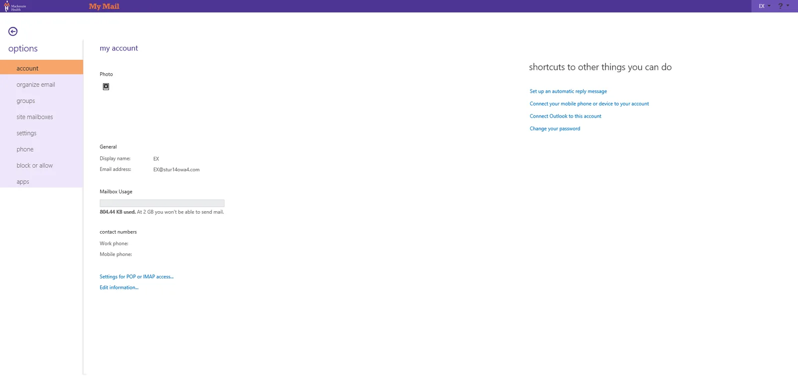The width and height of the screenshot is (798, 380).
Task: Connect your mobile phone or device link
Action: [589, 104]
